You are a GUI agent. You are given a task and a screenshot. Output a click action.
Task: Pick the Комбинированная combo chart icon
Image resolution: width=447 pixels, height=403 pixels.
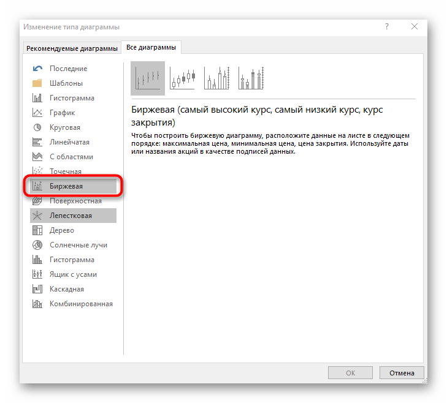tap(37, 304)
